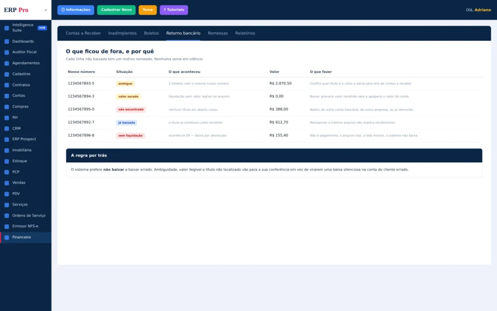Image resolution: width=497 pixels, height=311 pixels.
Task: Click the Imobiliária sidebar icon
Action: tap(7, 150)
